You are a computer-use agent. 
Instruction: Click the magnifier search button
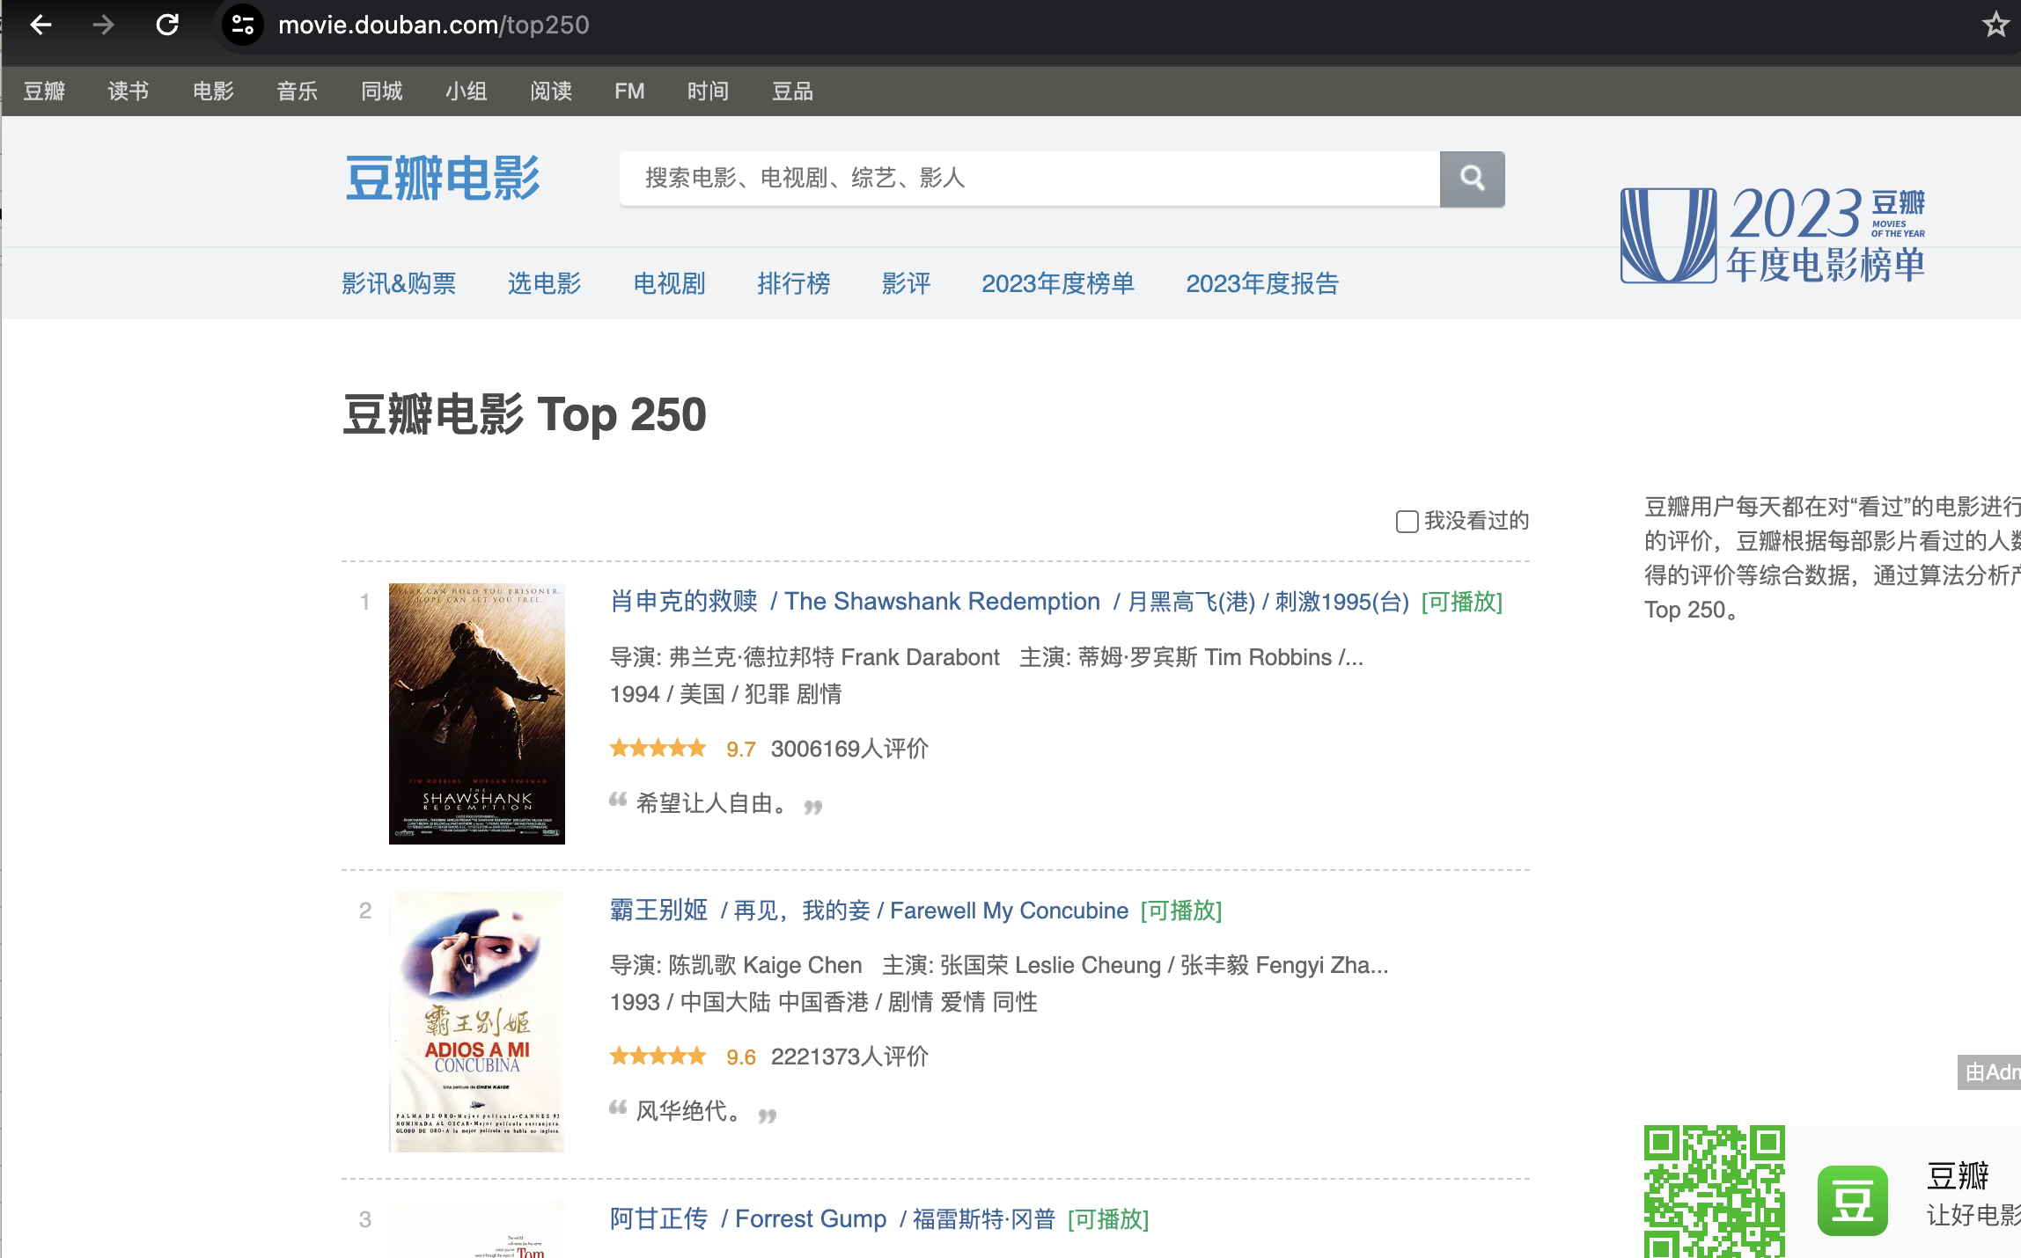[x=1472, y=179]
